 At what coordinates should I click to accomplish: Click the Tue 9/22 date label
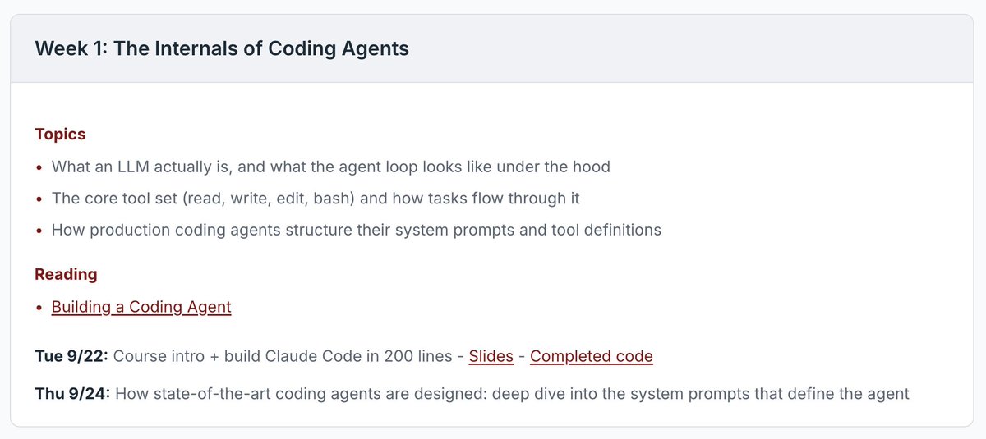(x=72, y=356)
